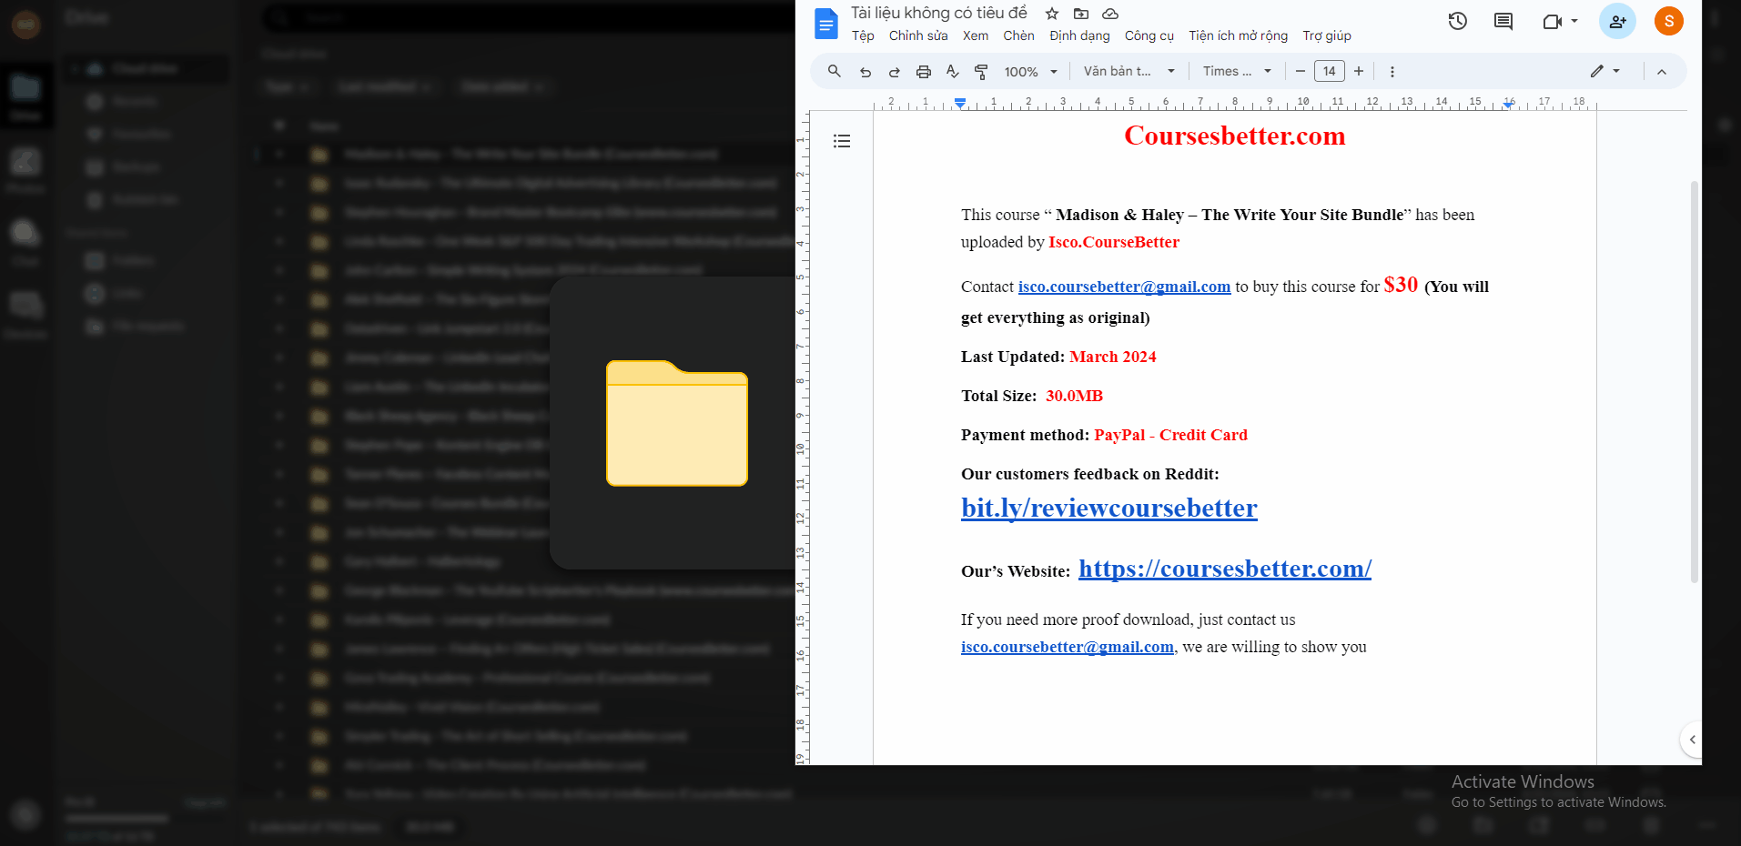Start a Meet call camera icon
Image resolution: width=1741 pixels, height=846 pixels.
(x=1553, y=21)
